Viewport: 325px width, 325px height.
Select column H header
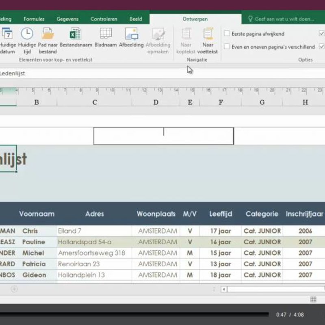click(x=305, y=102)
